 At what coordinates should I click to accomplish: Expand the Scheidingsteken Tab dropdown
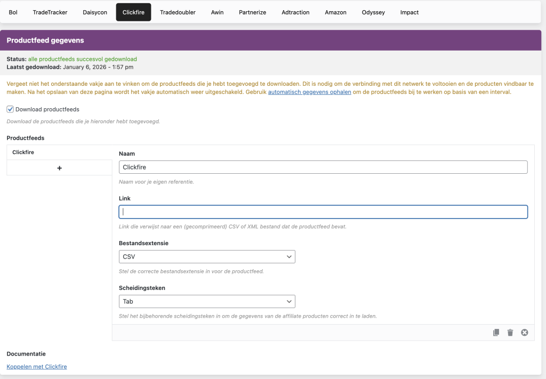click(x=207, y=302)
